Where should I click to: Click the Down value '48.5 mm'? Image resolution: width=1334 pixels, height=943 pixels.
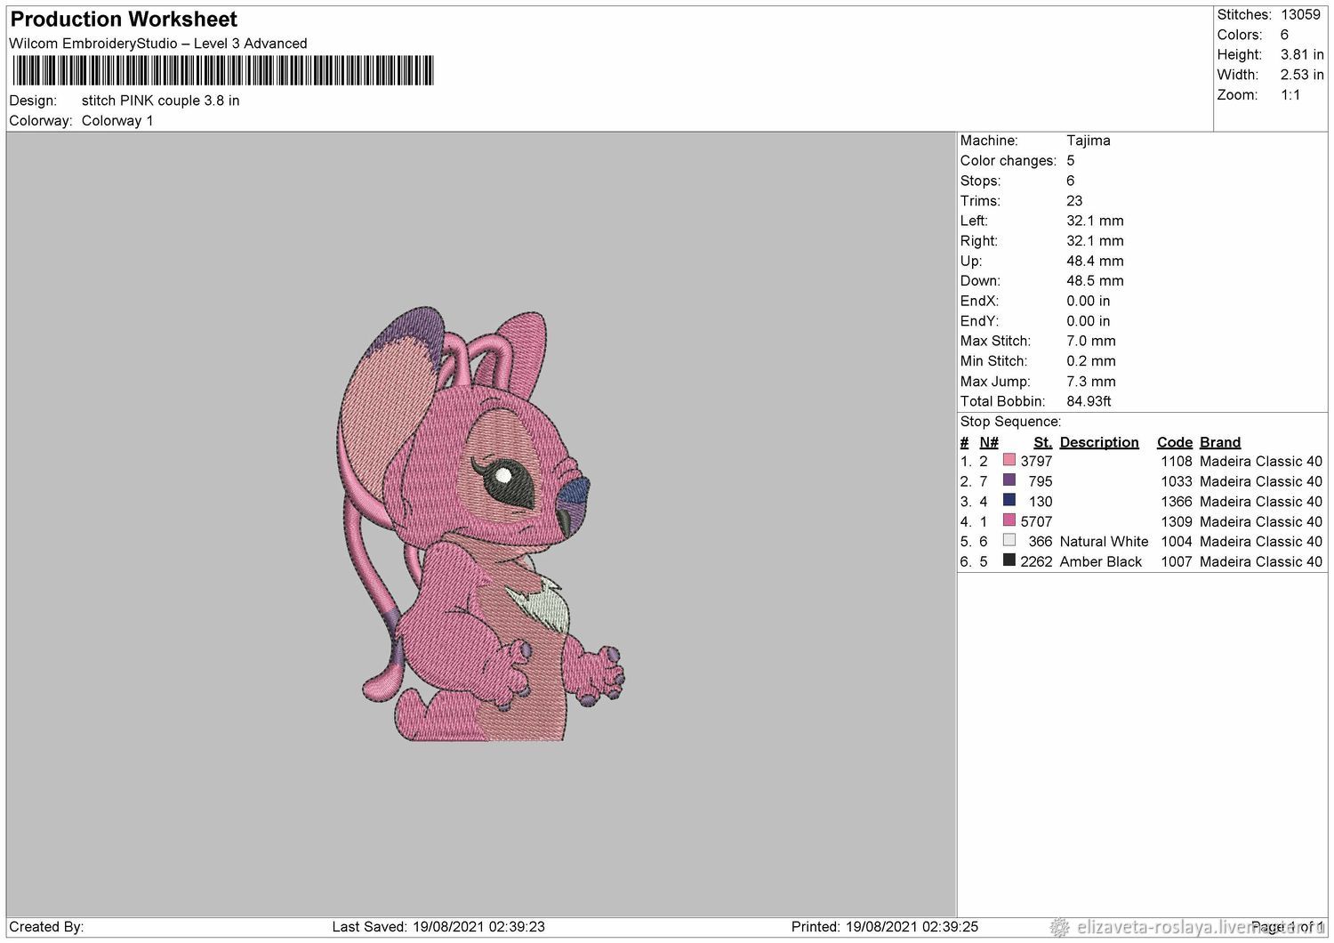1095,281
